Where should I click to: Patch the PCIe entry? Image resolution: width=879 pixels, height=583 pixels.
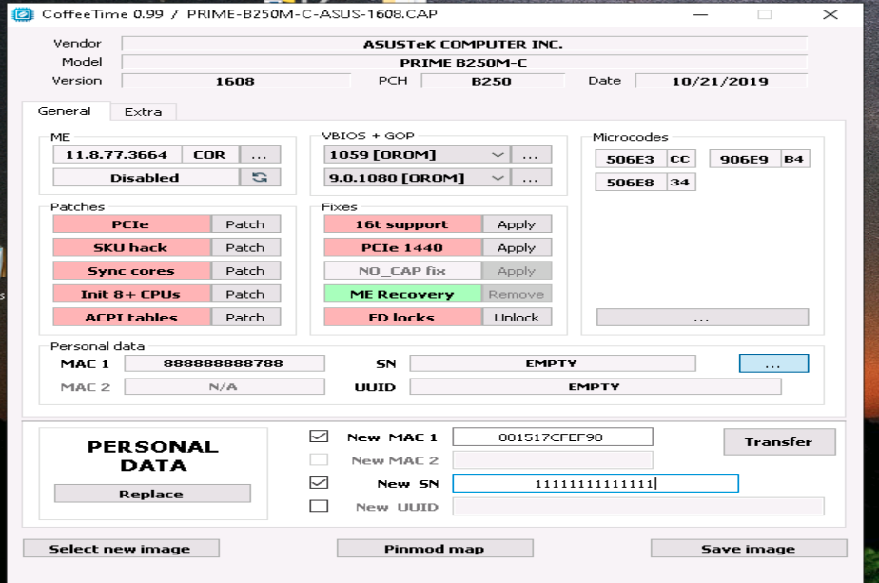tap(245, 224)
